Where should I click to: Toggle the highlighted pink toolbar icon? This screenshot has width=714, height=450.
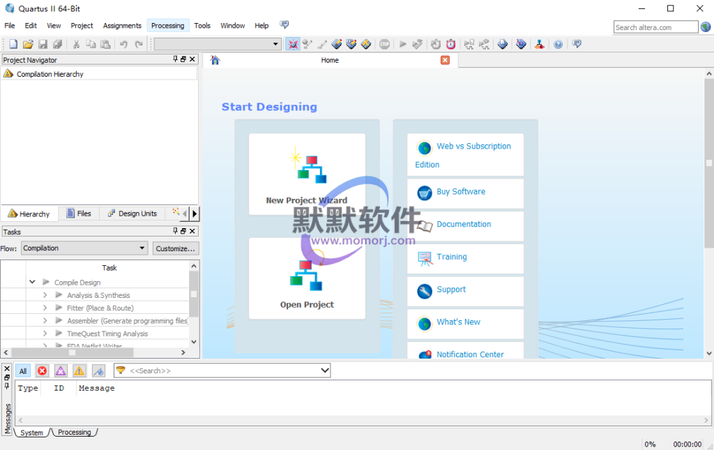tap(292, 44)
